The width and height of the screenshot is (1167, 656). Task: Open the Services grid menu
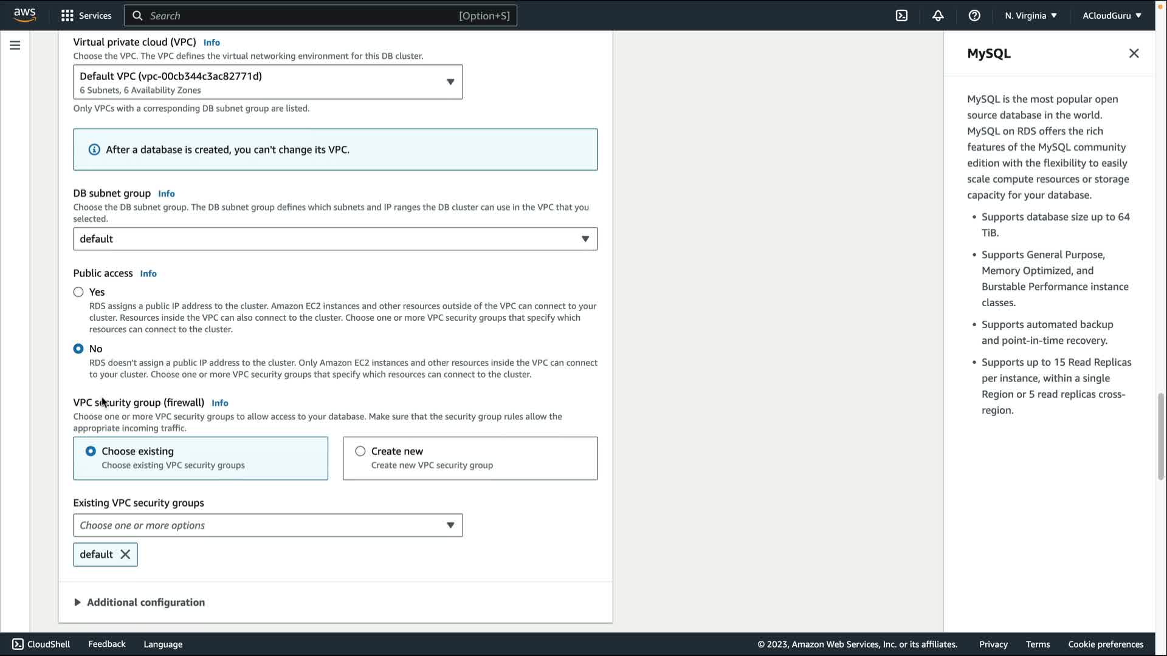click(86, 16)
